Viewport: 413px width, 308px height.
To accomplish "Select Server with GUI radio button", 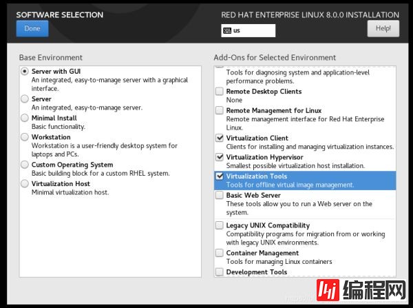I will [x=25, y=71].
